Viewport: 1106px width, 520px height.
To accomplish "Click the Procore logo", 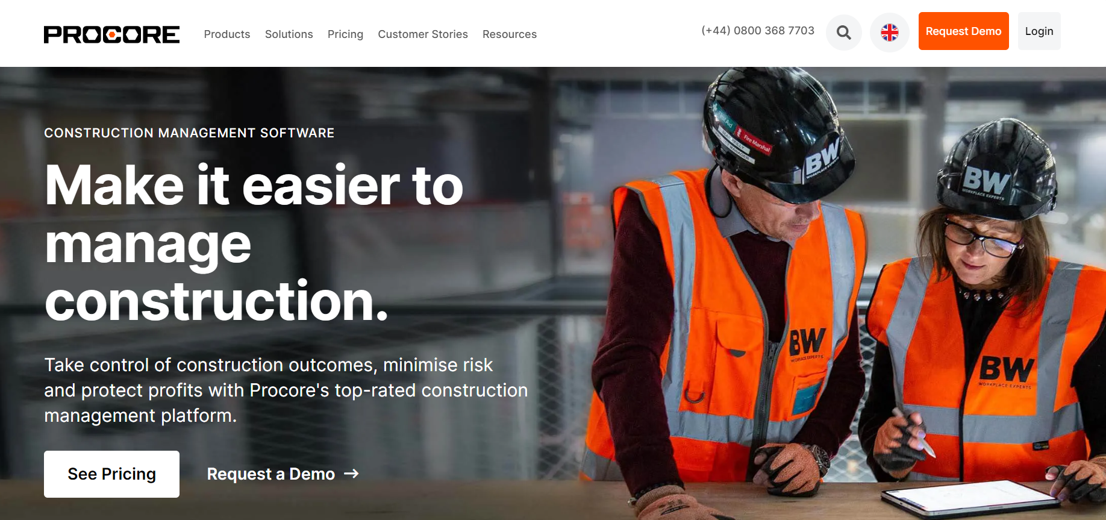I will [111, 34].
